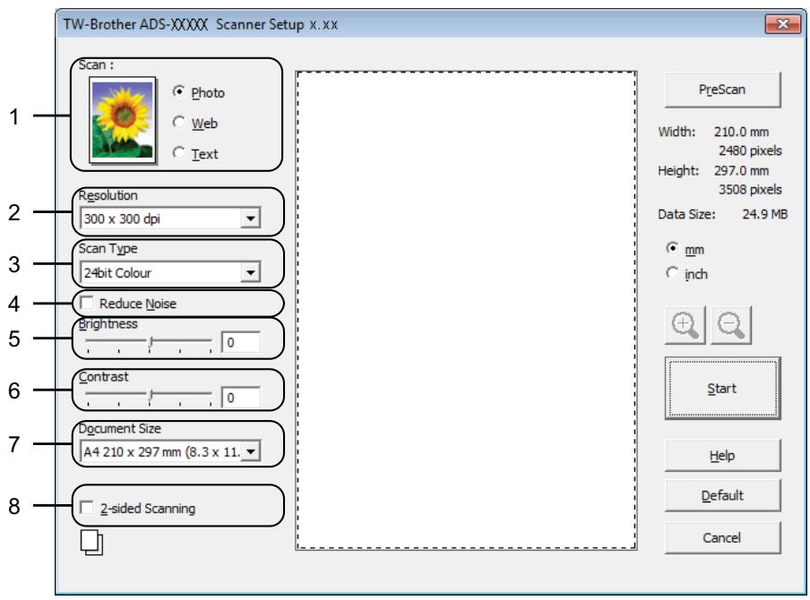The width and height of the screenshot is (810, 600).
Task: Click the Brightness slider handle
Action: coord(151,342)
